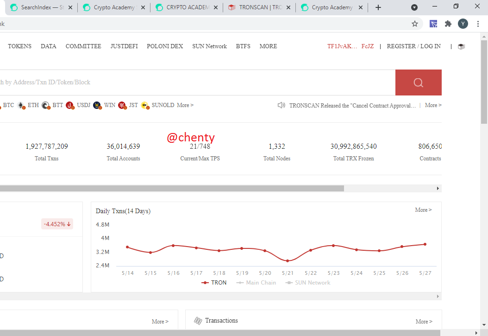Click the BTT token icon
Viewport: 488px width, 336px height.
46,105
